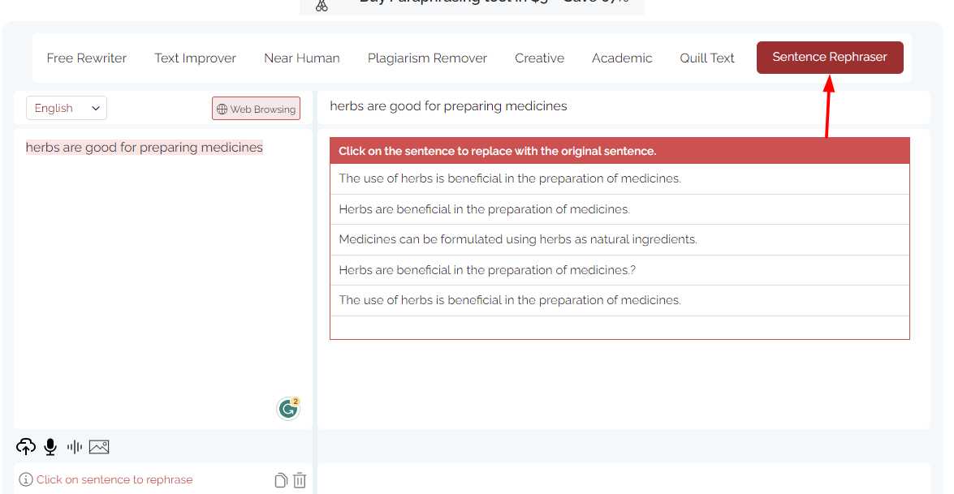
Task: Toggle the Web Browsing button
Action: 256,109
